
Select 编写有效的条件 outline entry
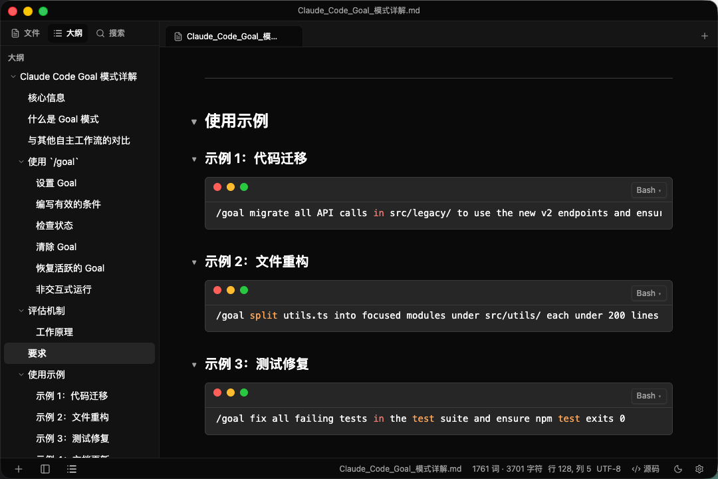[x=68, y=204]
